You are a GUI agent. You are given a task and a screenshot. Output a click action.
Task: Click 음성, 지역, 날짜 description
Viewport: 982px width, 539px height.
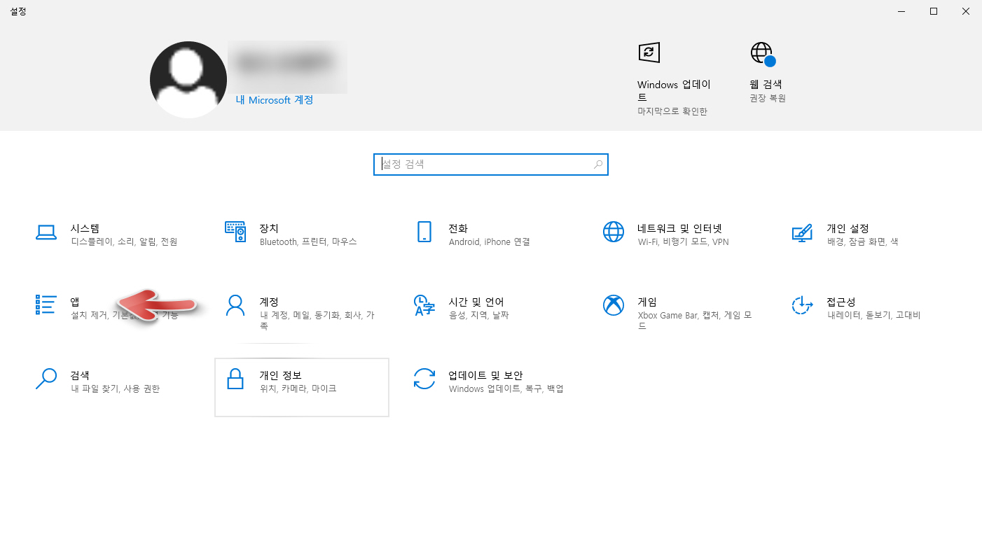479,315
